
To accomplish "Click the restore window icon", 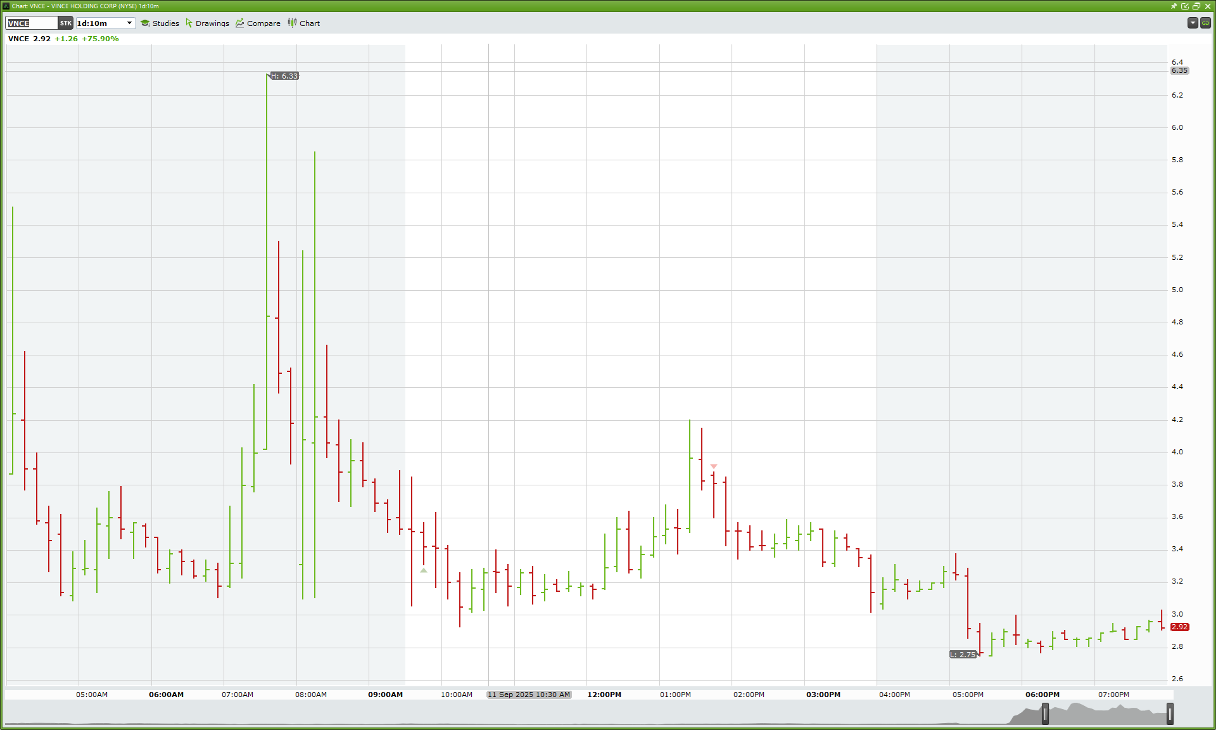I will pyautogui.click(x=1196, y=6).
